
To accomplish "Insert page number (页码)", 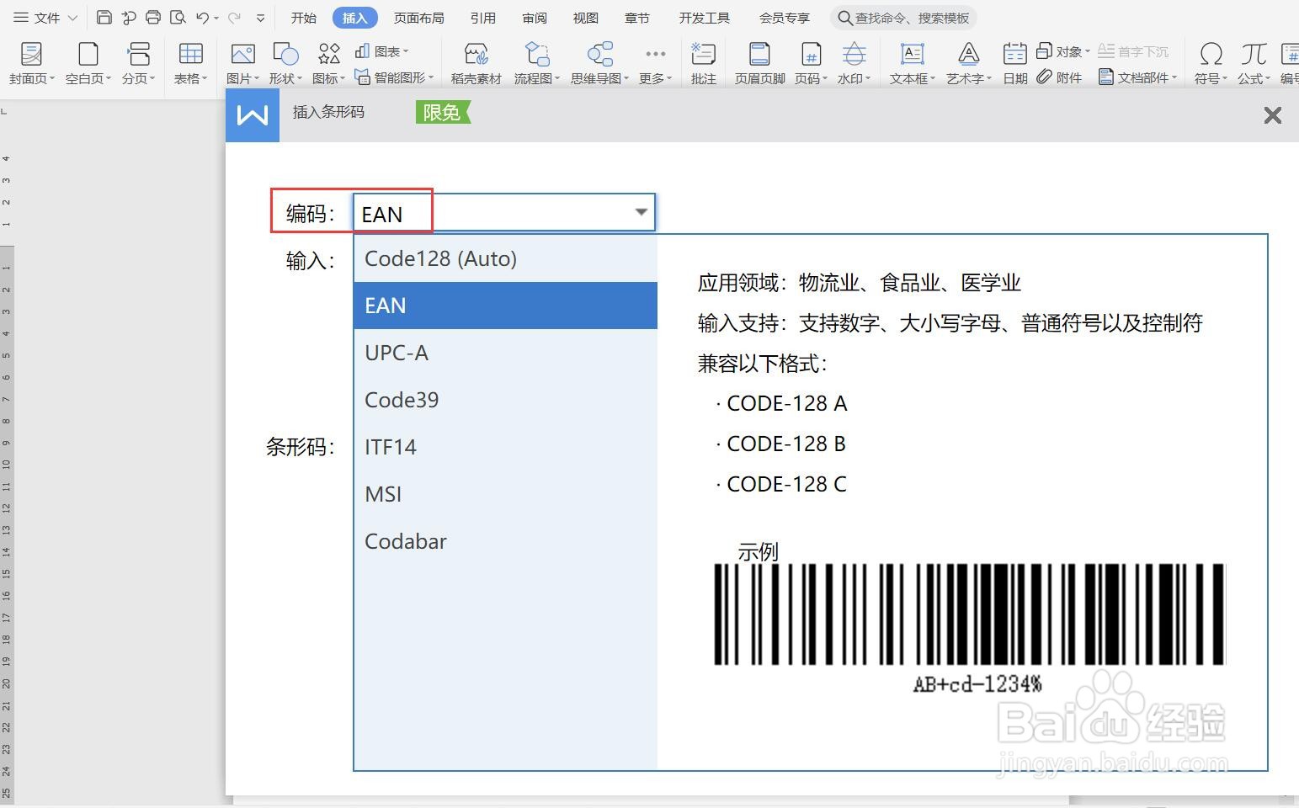I will click(811, 63).
